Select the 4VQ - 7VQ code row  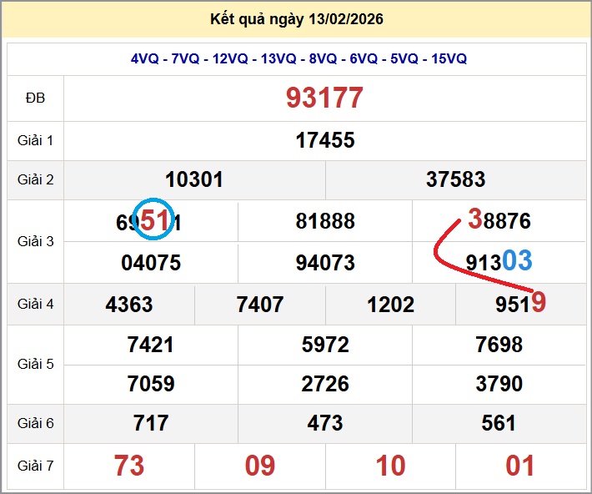click(299, 58)
